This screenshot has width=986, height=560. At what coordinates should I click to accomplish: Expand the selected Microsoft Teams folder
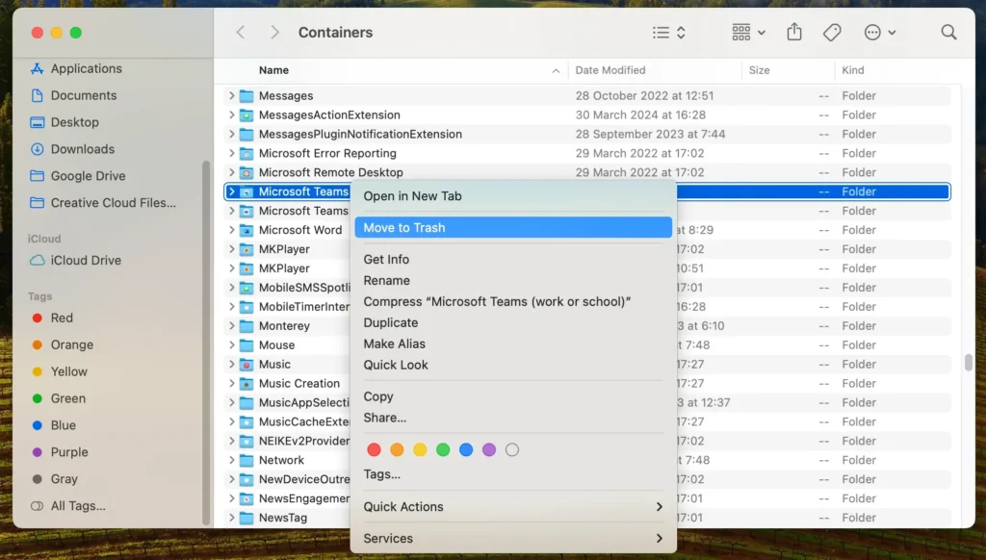pos(231,191)
